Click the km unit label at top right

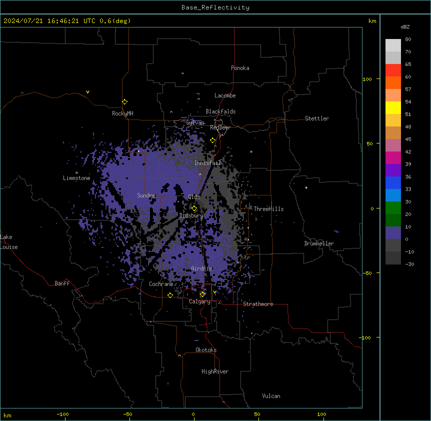point(372,21)
